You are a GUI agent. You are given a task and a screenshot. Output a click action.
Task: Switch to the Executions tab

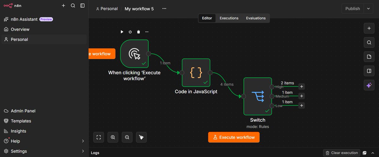tap(229, 18)
